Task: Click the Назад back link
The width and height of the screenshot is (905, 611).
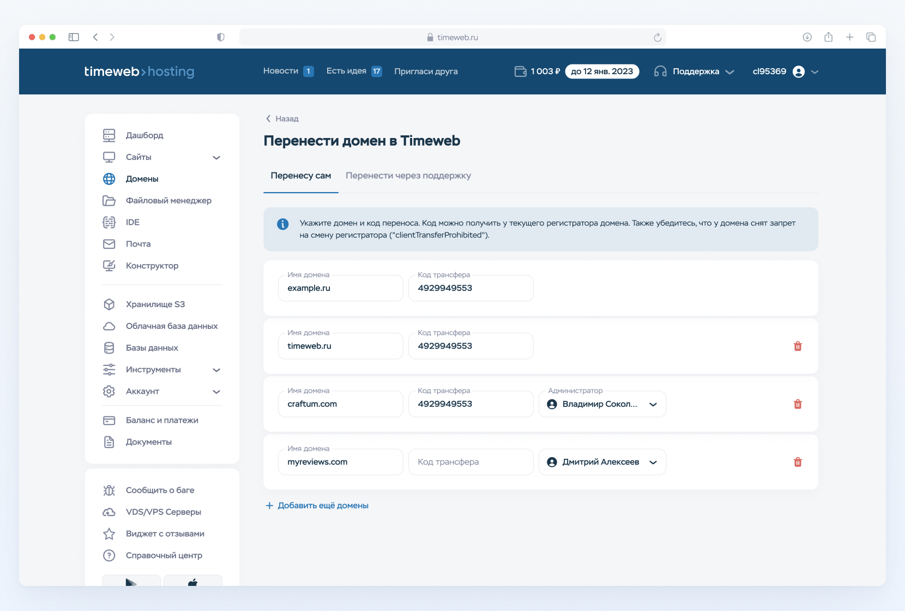Action: pos(282,118)
